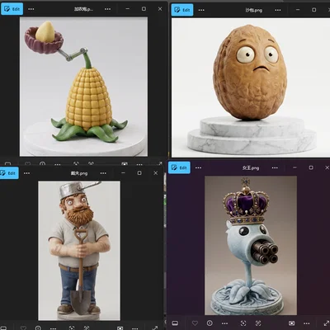Close the corn catapult image window

point(160,9)
